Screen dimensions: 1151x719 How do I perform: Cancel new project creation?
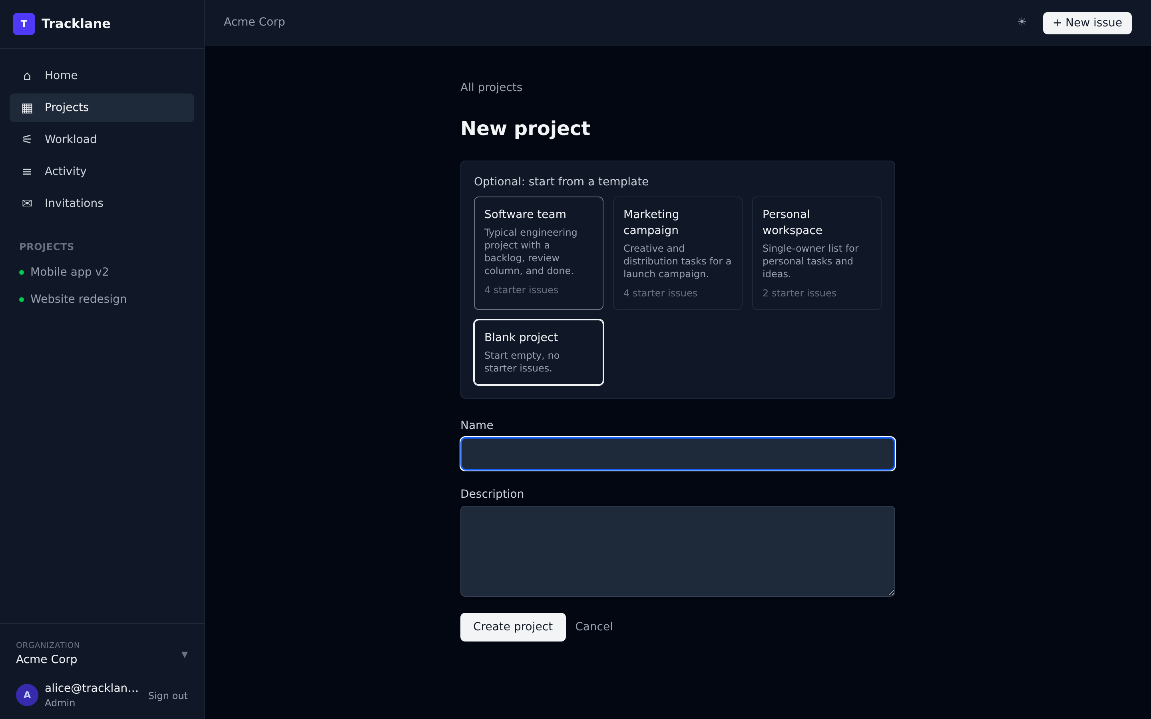pos(593,627)
